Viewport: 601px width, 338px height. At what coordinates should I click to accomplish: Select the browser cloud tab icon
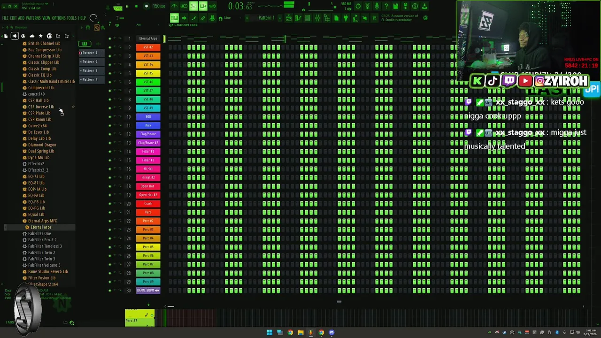(32, 36)
